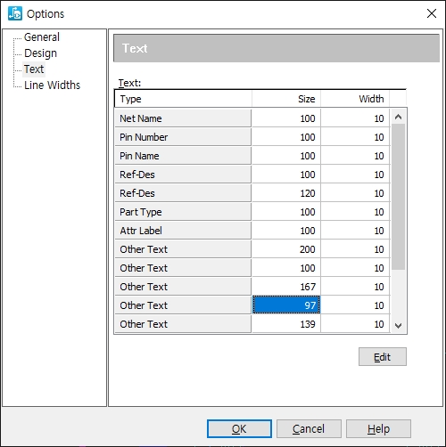The height and width of the screenshot is (447, 446).
Task: Confirm changes with the OK button
Action: click(239, 428)
